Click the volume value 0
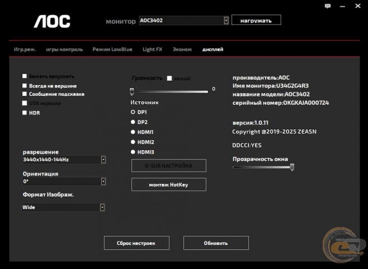The height and width of the screenshot is (269, 368). [x=214, y=89]
